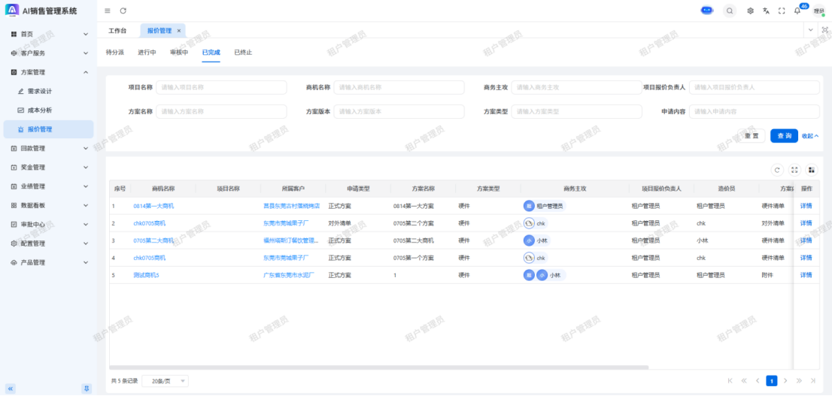Toggle fullscreen mode in the top header

(x=782, y=11)
